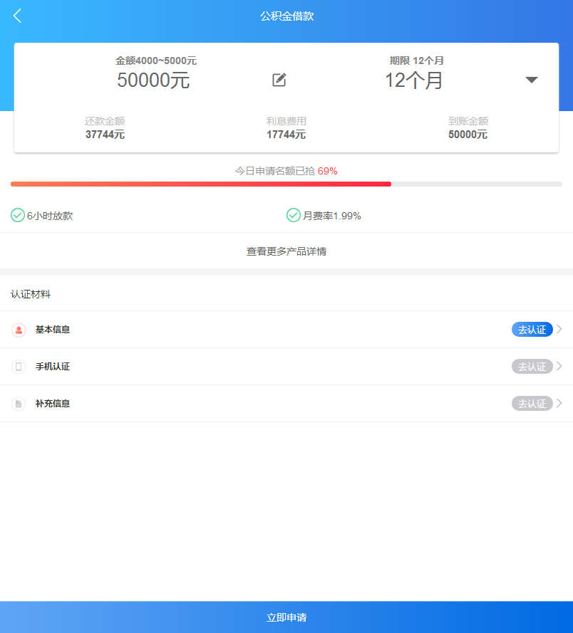
Task: Select the 12个月 term value
Action: coord(414,80)
